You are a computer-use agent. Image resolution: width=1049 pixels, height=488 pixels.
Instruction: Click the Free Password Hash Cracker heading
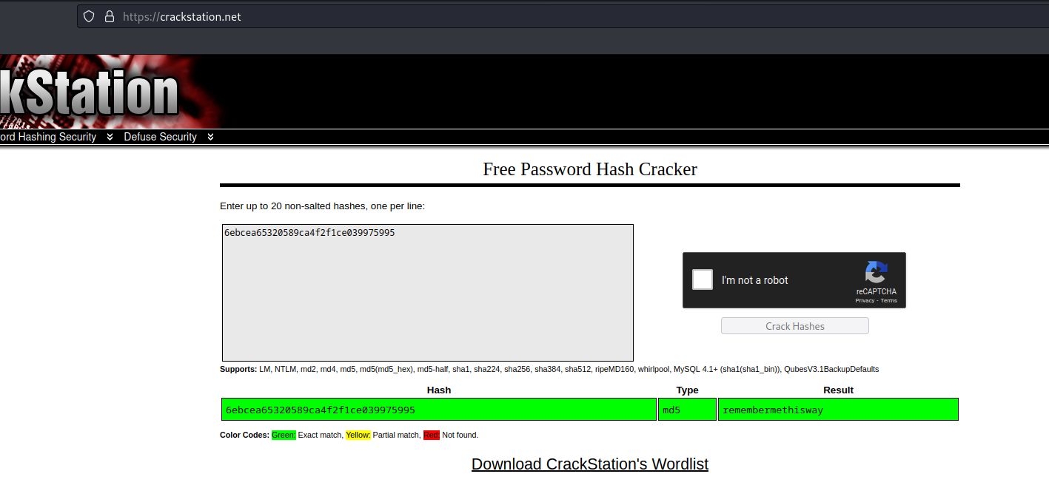(590, 169)
